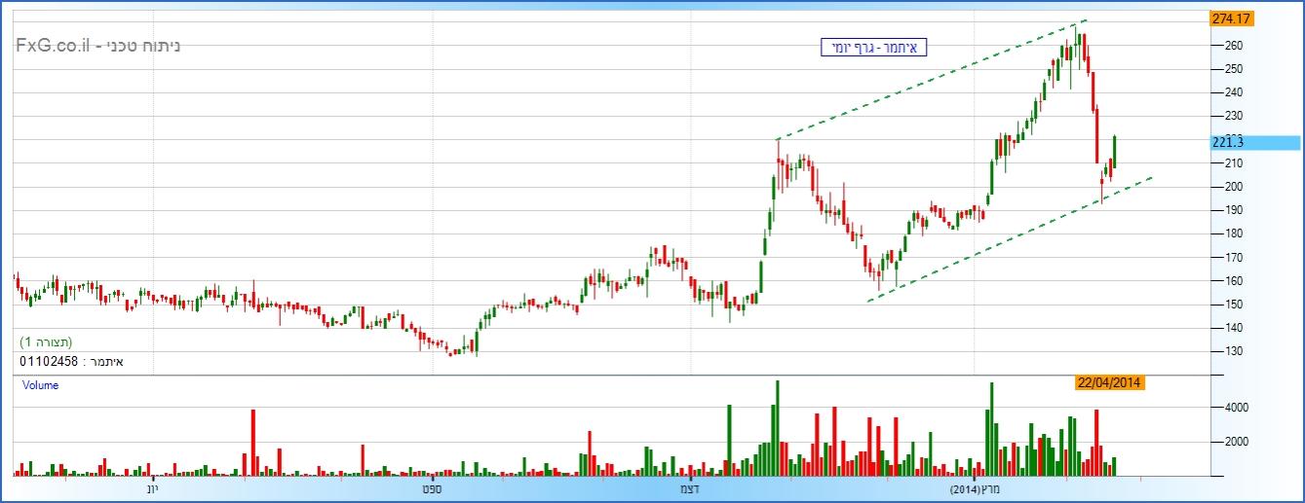Select the איתמר - גרף יומי chart title box

870,47
